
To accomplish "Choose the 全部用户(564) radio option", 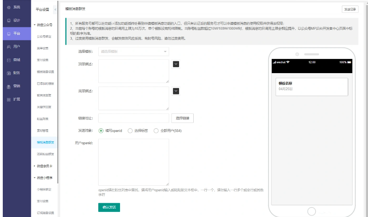I will [x=156, y=131].
